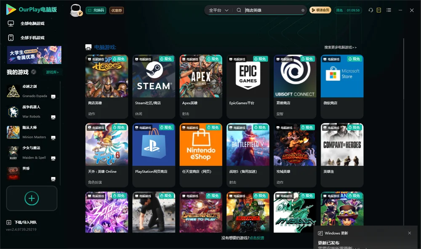Click 搜索更多电脑游戏>> link
Image resolution: width=421 pixels, height=249 pixels.
(340, 47)
